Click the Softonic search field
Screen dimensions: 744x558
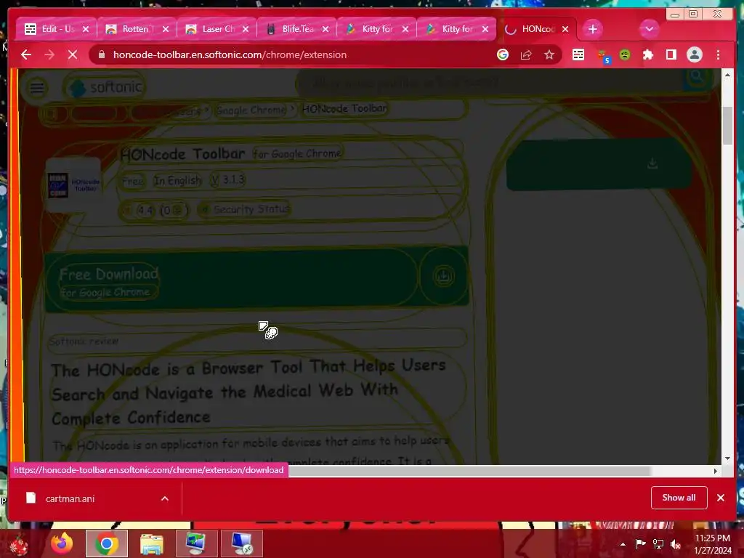click(x=489, y=83)
